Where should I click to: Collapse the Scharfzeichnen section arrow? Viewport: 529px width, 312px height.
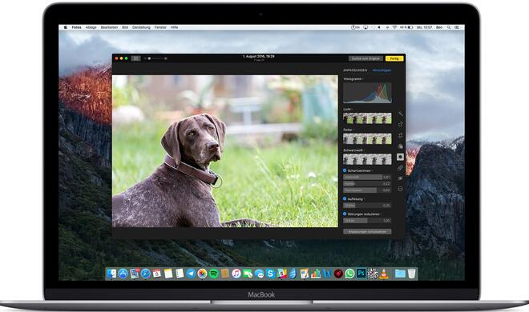tap(372, 170)
